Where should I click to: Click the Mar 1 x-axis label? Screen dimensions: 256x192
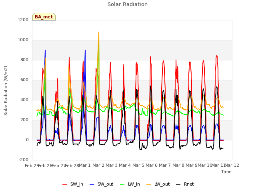click(85, 165)
